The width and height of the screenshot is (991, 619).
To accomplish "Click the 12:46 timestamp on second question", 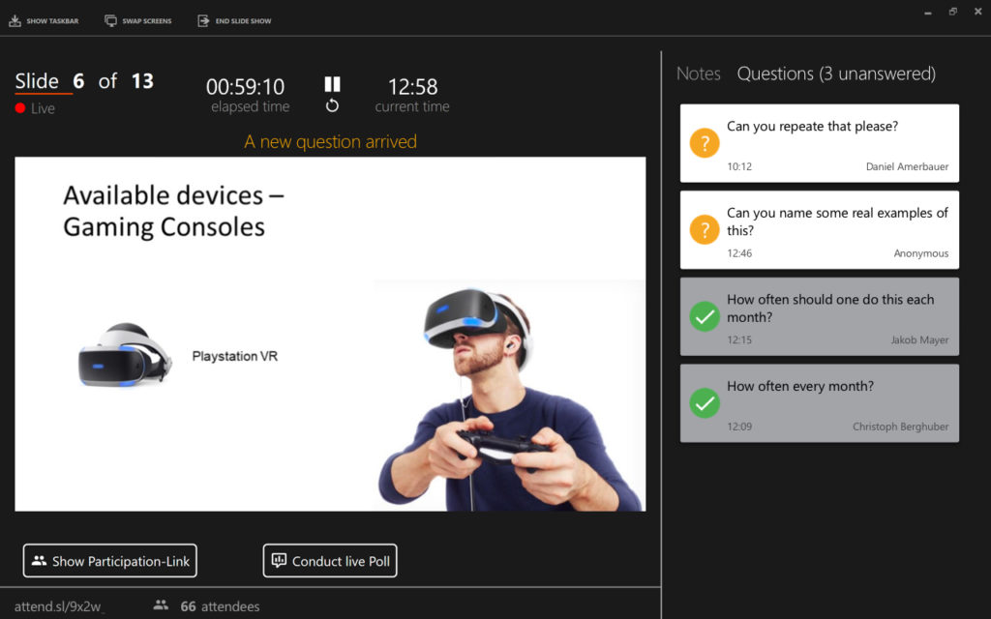I will [739, 253].
